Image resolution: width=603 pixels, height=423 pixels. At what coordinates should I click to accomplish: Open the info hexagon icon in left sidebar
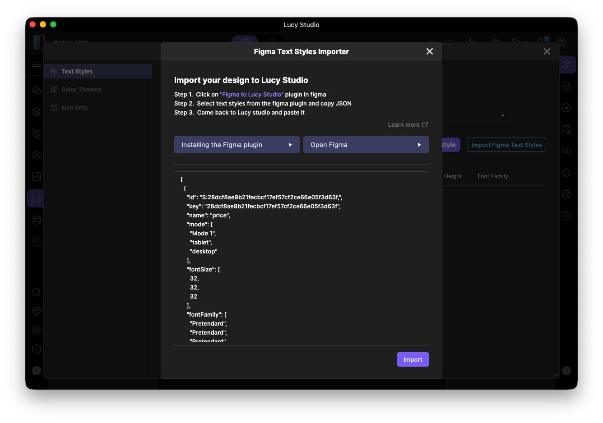coord(37,349)
